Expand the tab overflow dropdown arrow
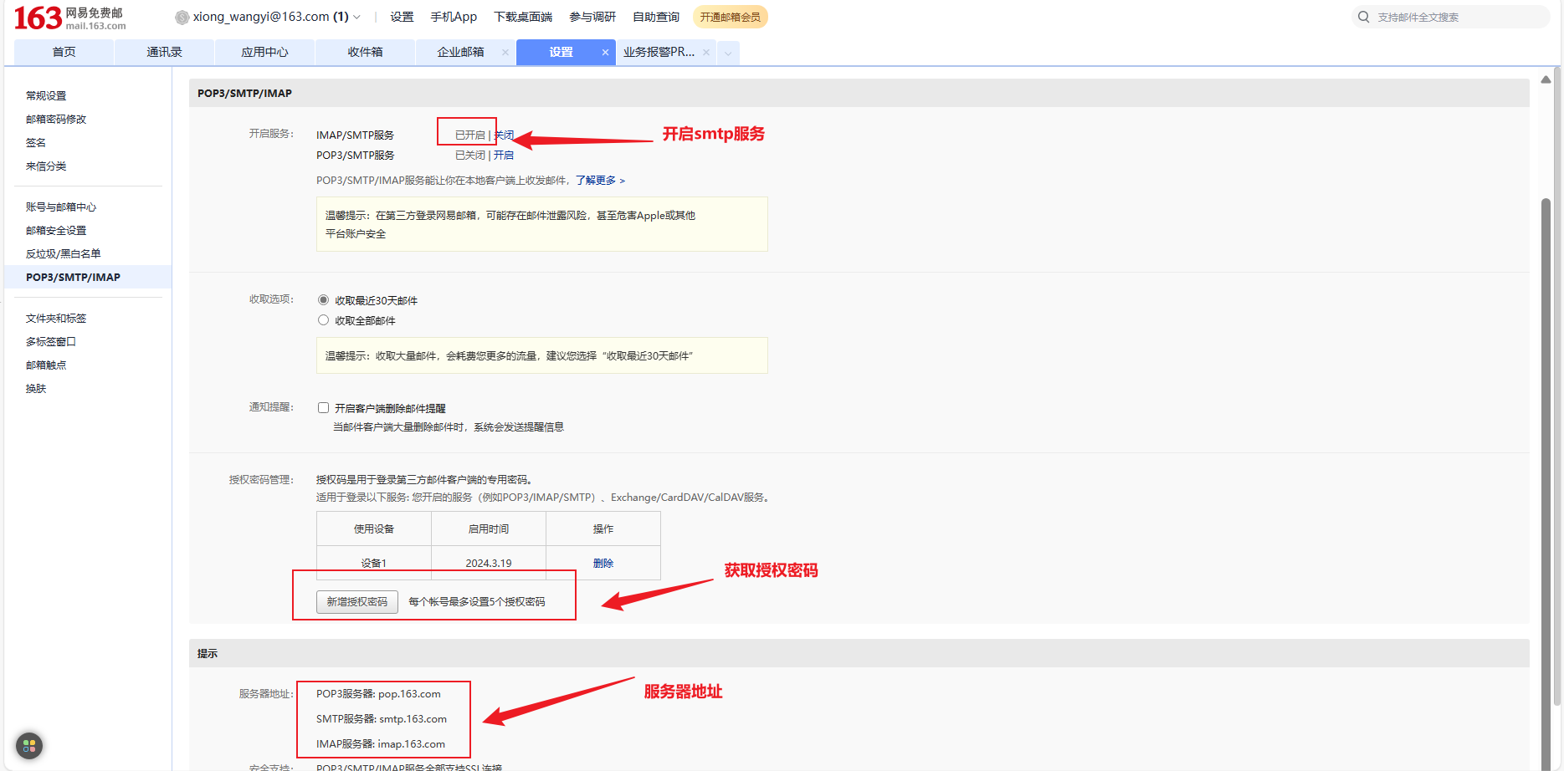Screen dimensions: 1564x771 pos(728,53)
